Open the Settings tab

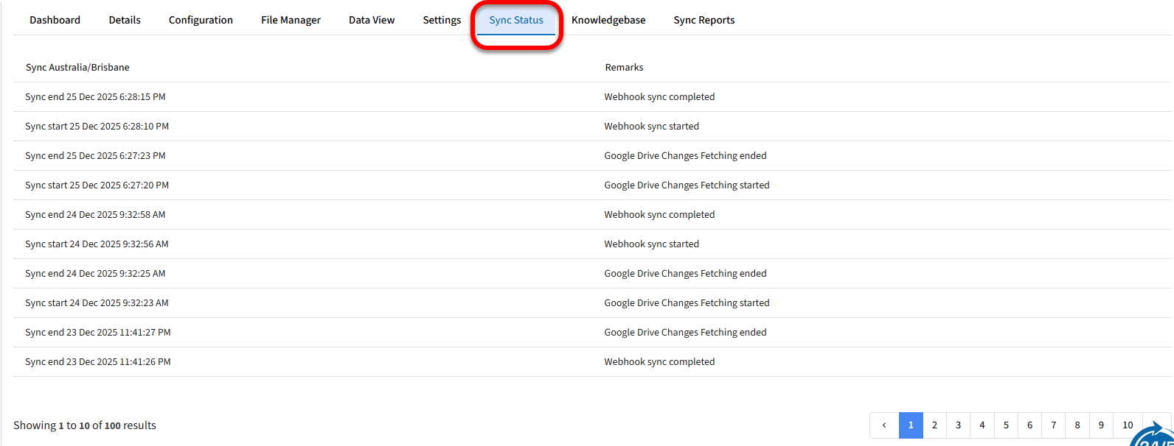point(442,20)
